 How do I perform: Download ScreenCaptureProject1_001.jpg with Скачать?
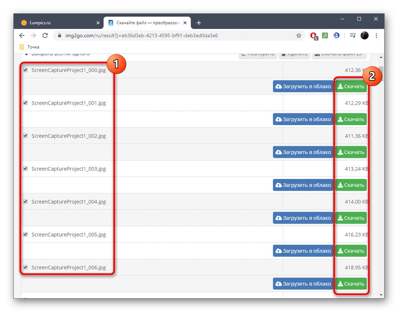point(351,119)
